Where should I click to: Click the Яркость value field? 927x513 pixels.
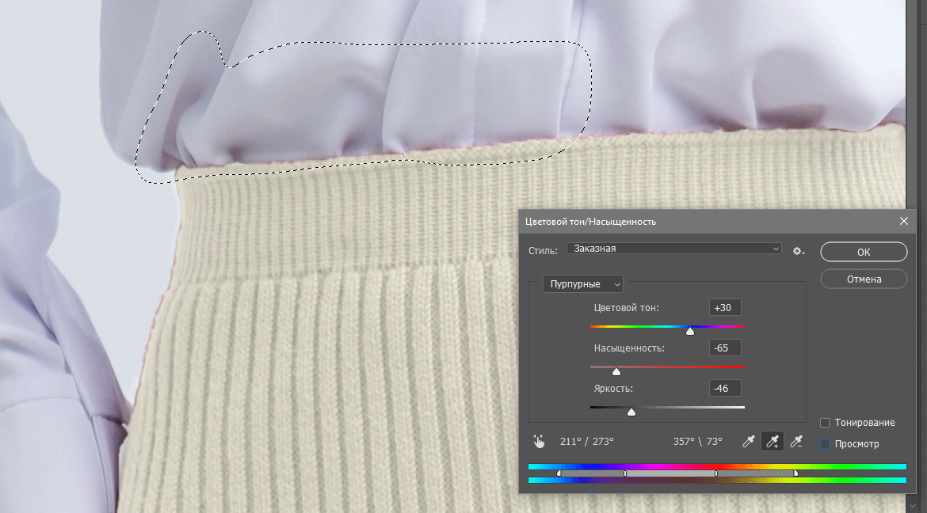(x=725, y=388)
